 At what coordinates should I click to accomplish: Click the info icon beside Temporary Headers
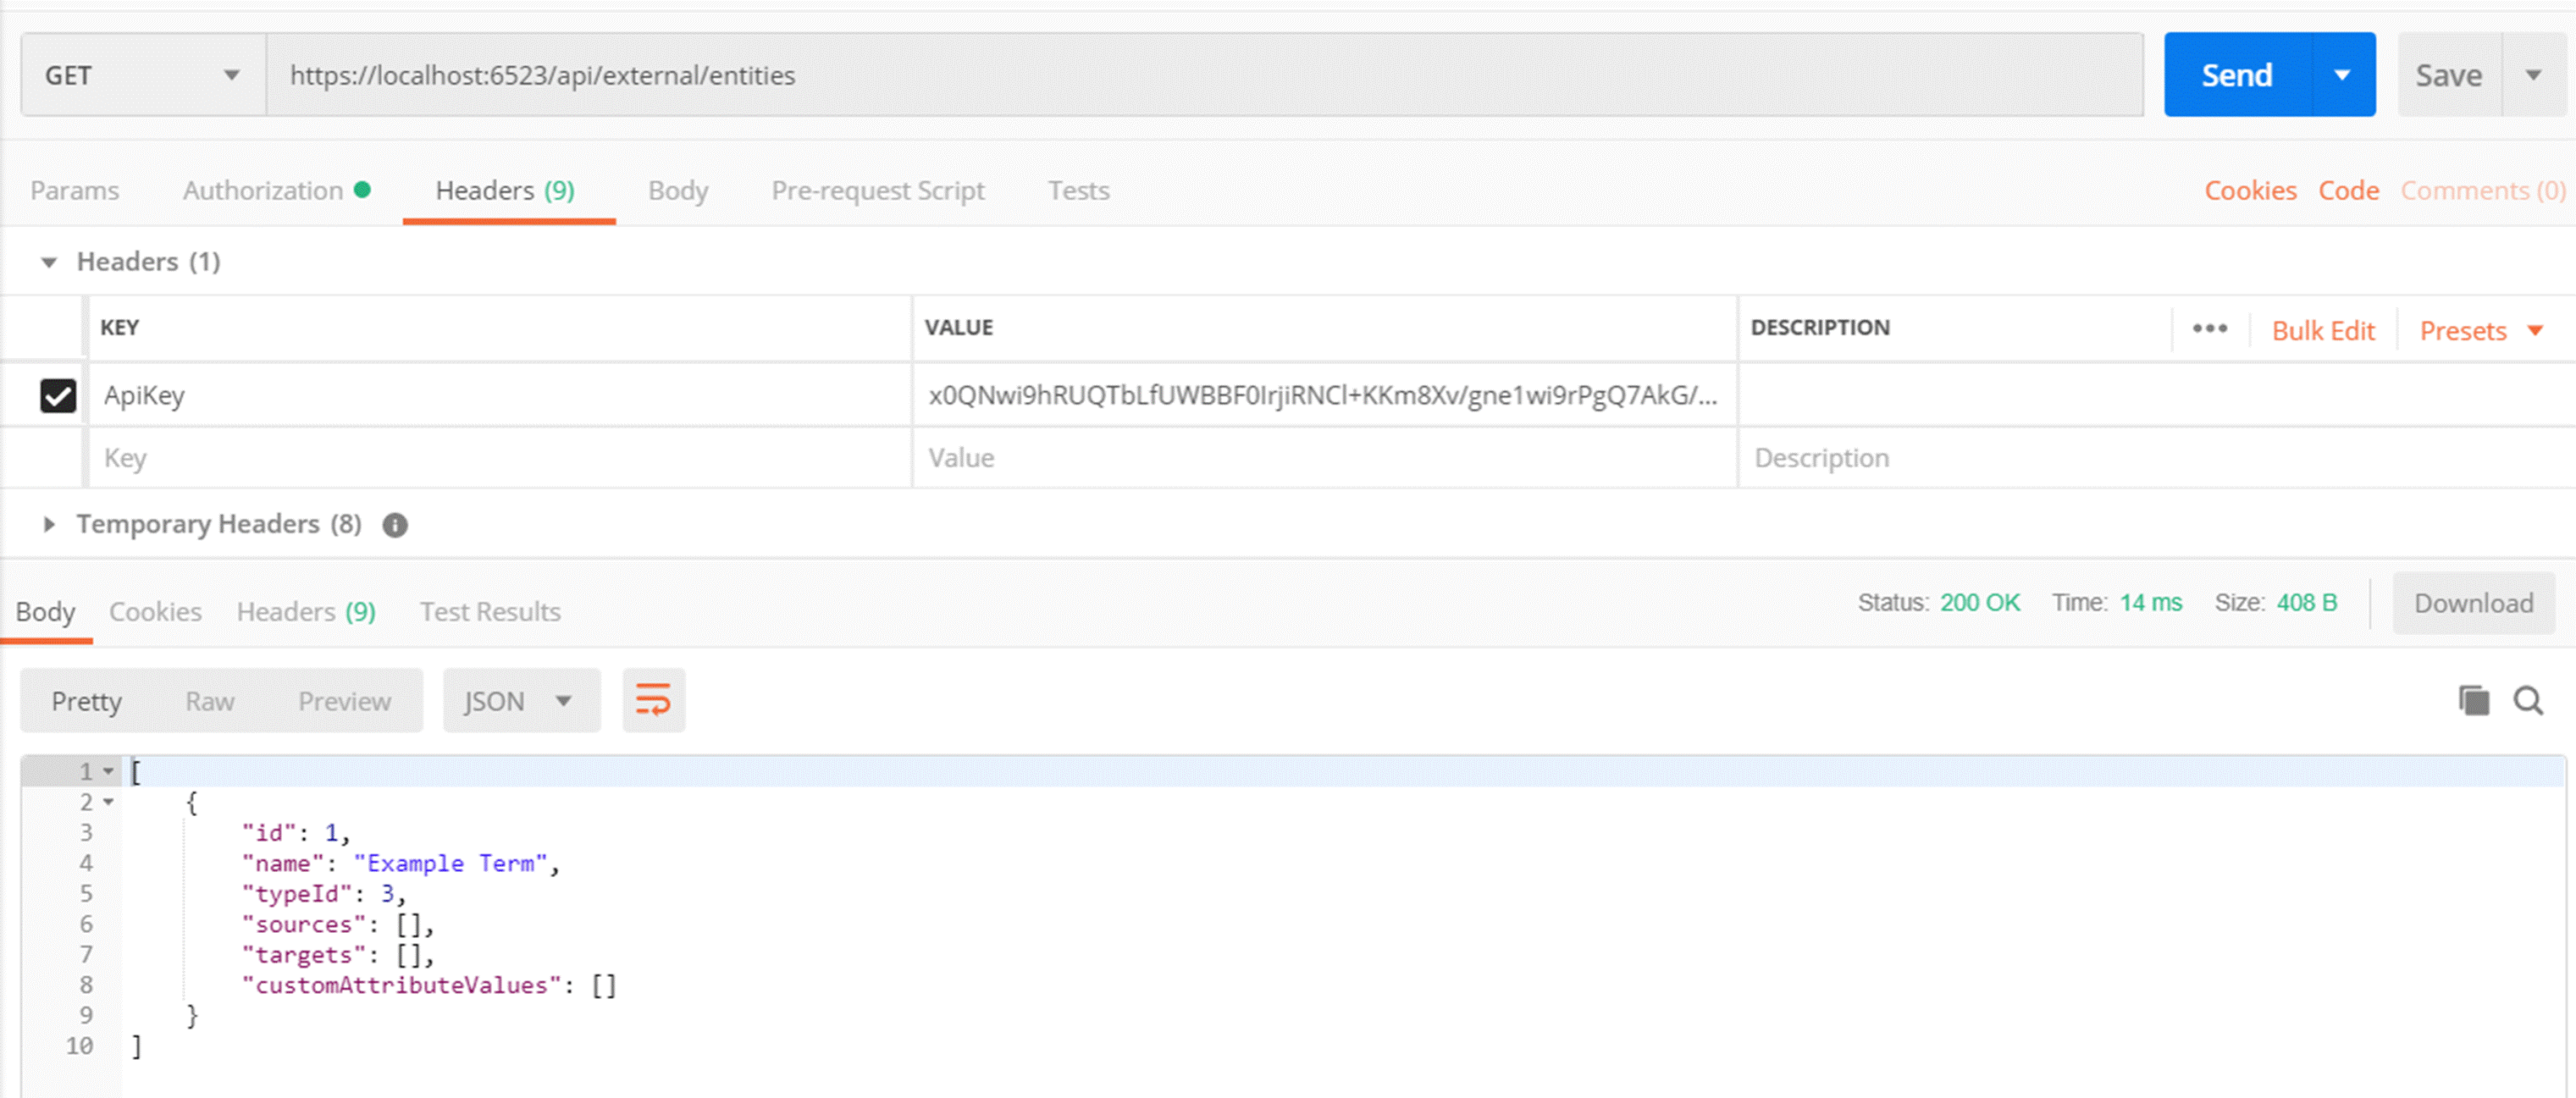pyautogui.click(x=395, y=525)
